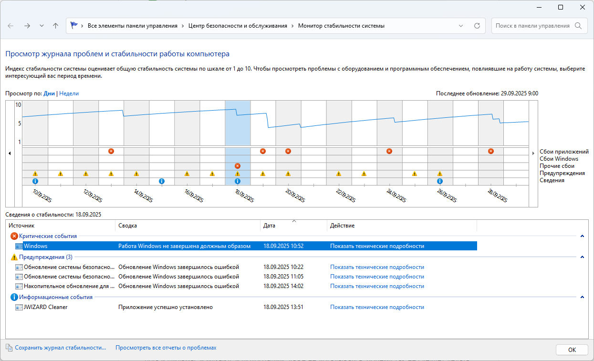Click the refresh button in address bar

point(477,26)
